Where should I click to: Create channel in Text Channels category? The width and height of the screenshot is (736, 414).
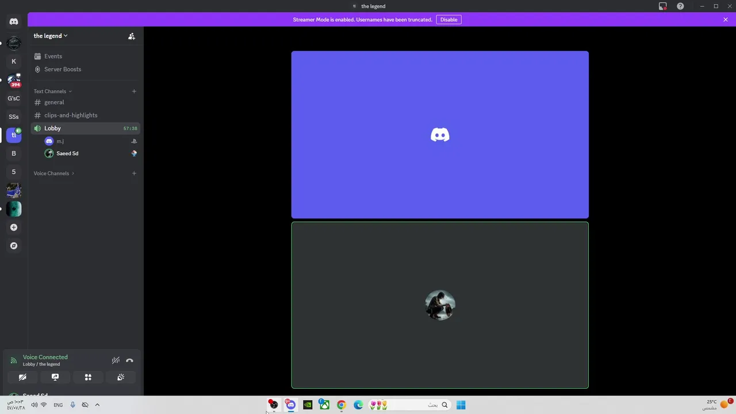coord(134,91)
